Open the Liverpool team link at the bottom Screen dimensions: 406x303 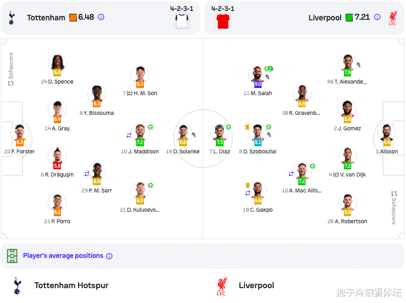pos(257,285)
